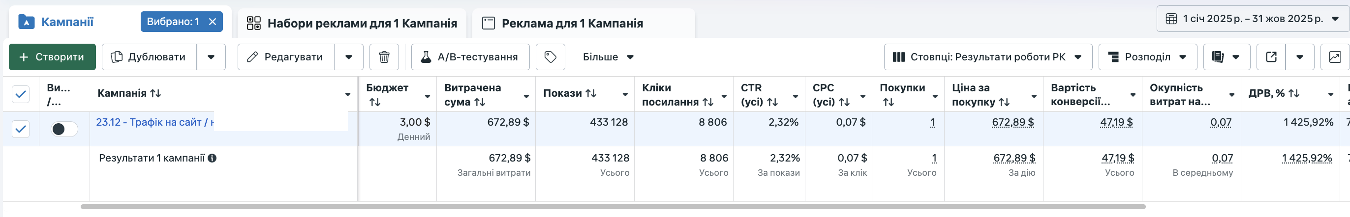Toggle the select-all header checkbox

tap(21, 94)
